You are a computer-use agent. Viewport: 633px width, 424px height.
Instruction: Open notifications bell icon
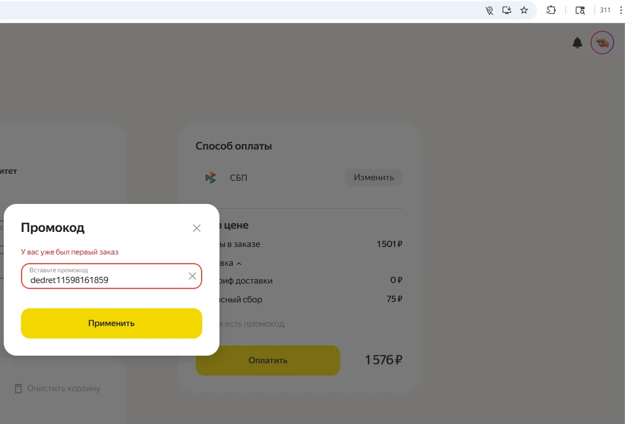tap(577, 43)
